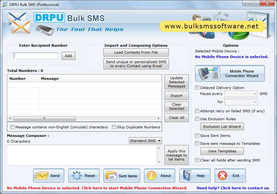Open Send unique or personalized SMS using Excel
Viewport: 277px width, 194px height.
pyautogui.click(x=136, y=64)
